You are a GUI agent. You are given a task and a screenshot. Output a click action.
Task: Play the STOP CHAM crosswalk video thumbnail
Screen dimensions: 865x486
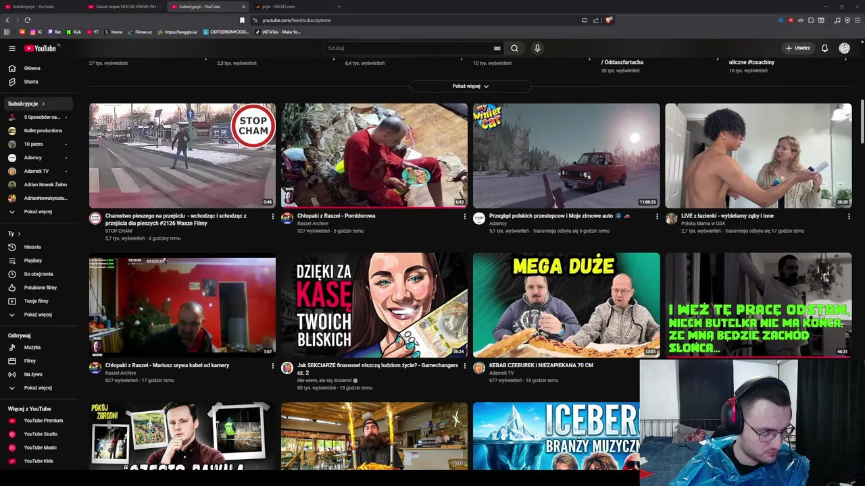coord(182,155)
